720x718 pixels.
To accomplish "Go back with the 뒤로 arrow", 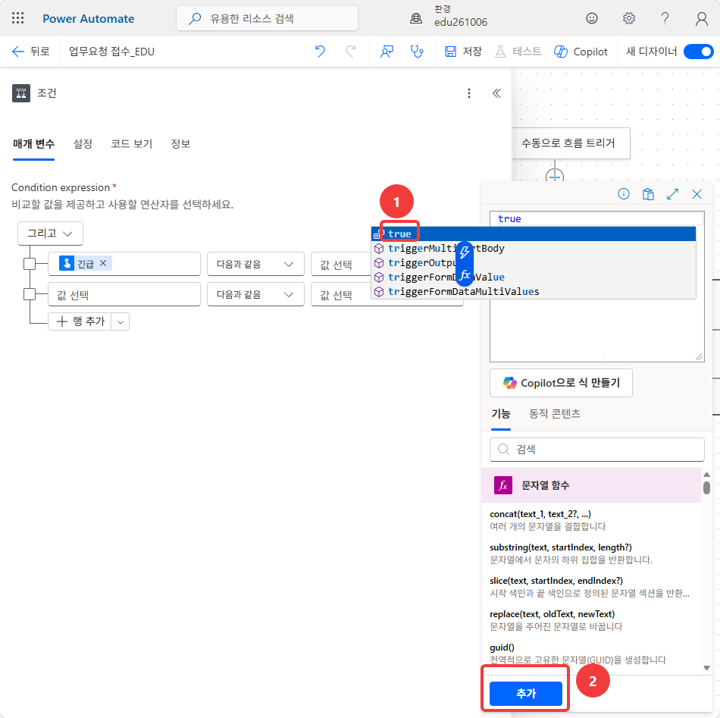I will (31, 52).
